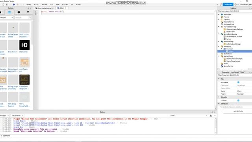Click the Teams icon in Explorer
The height and width of the screenshot is (142, 252).
pyautogui.click(x=222, y=64)
